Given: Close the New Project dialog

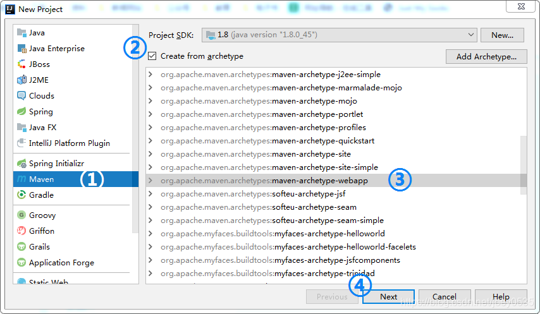Looking at the screenshot, I should click(x=521, y=6).
